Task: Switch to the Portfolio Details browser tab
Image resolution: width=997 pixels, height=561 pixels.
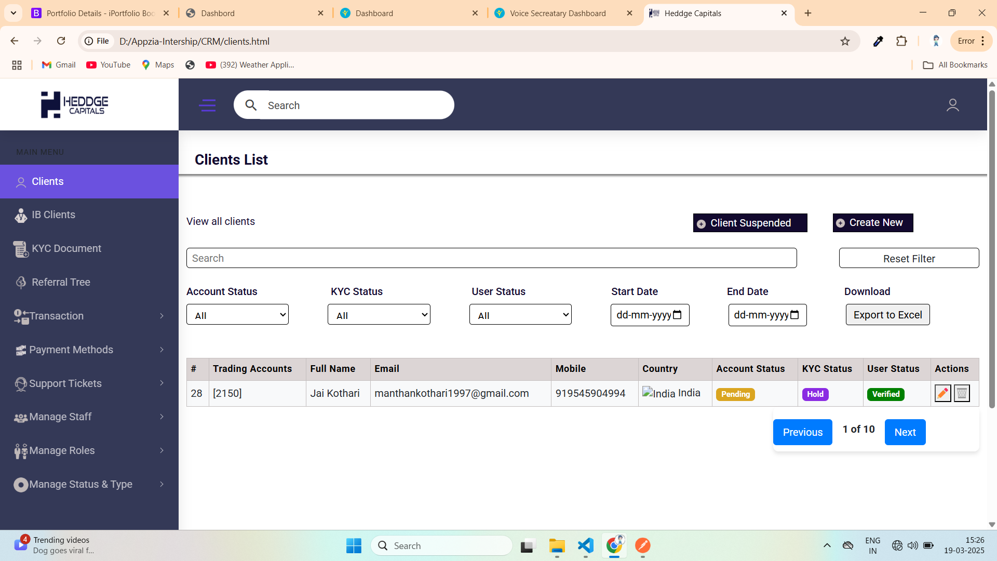Action: coord(101,13)
